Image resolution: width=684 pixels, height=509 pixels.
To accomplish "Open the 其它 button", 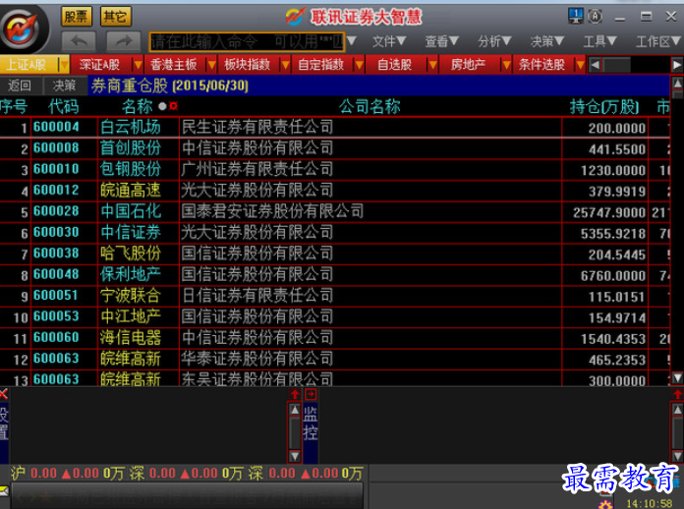I will tap(116, 17).
